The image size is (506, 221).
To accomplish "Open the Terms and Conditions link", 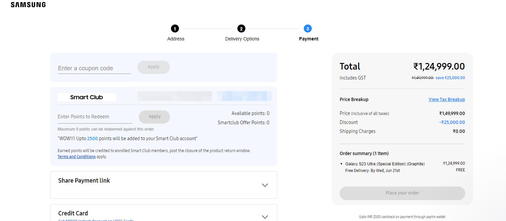I will point(76,157).
